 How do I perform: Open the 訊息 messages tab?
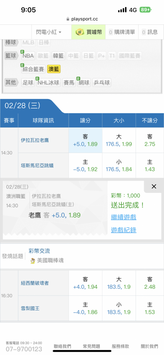tap(150, 32)
